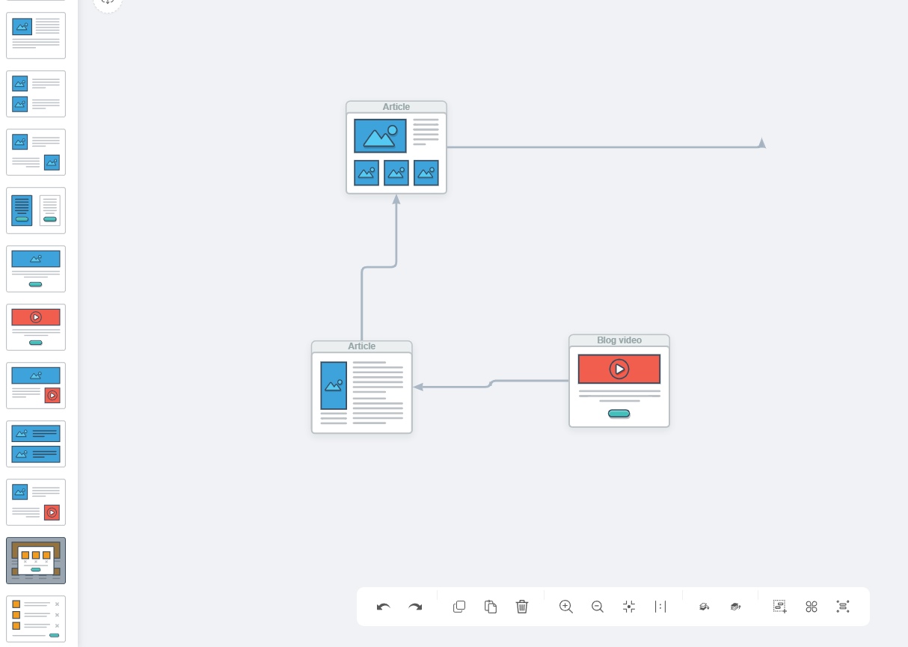The image size is (908, 647).
Task: Click the add-to-frame selection icon
Action: tap(779, 607)
